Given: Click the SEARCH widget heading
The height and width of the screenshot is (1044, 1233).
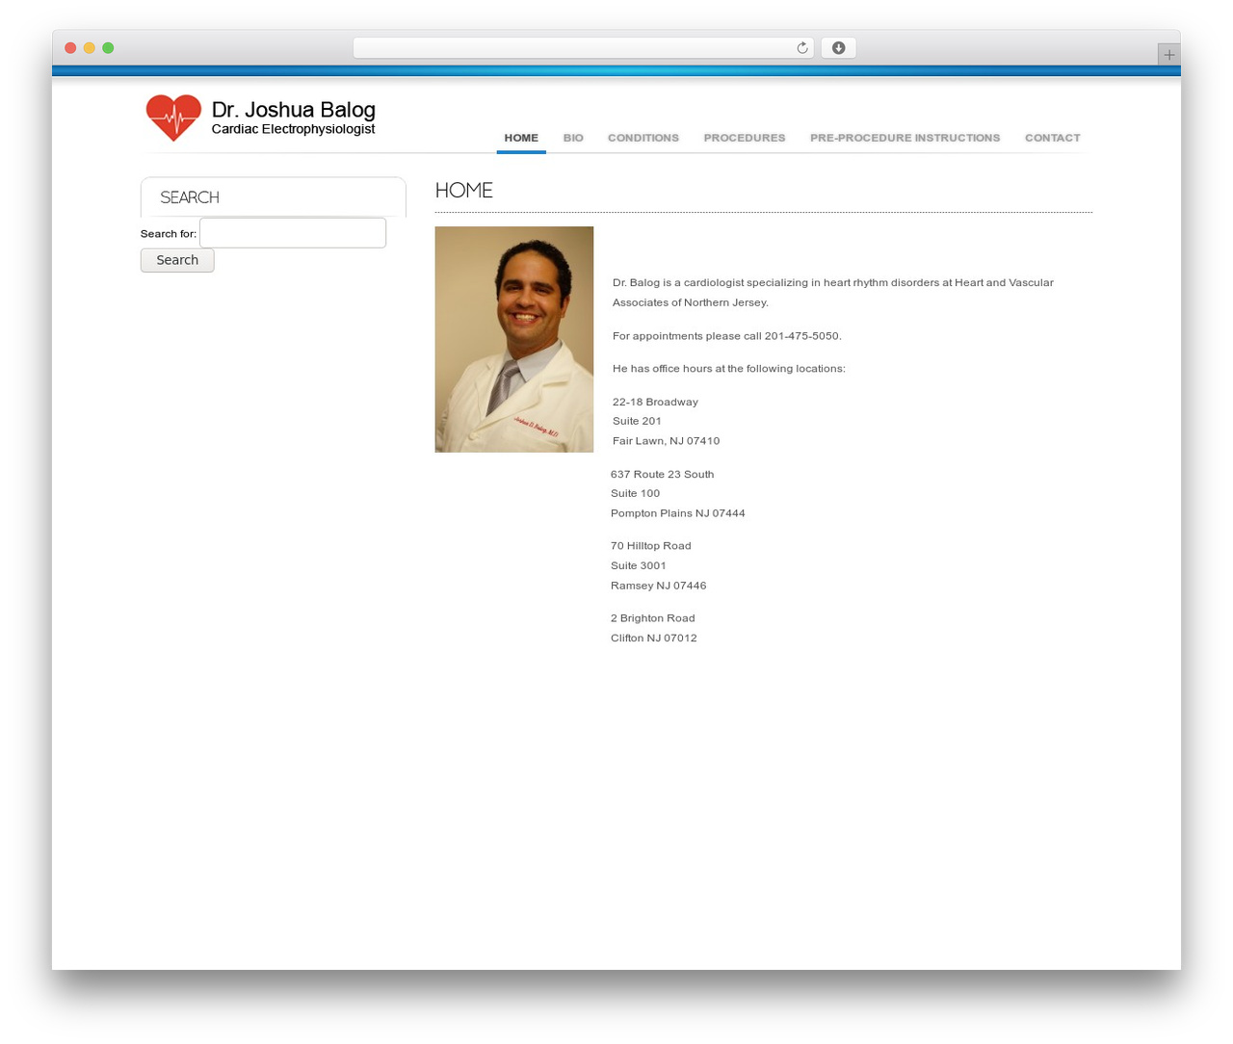Looking at the screenshot, I should click(190, 197).
